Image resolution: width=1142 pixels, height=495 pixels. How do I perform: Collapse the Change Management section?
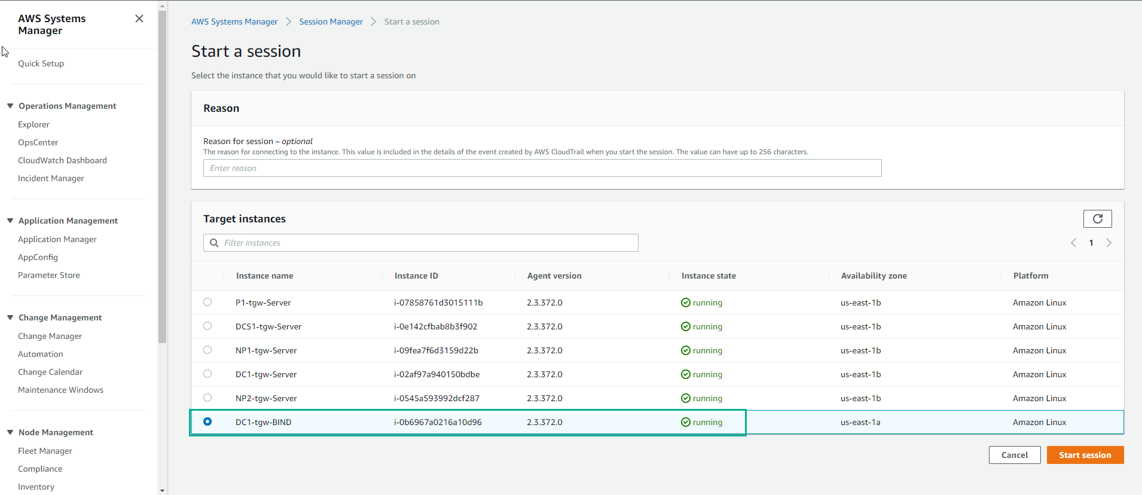pos(10,317)
